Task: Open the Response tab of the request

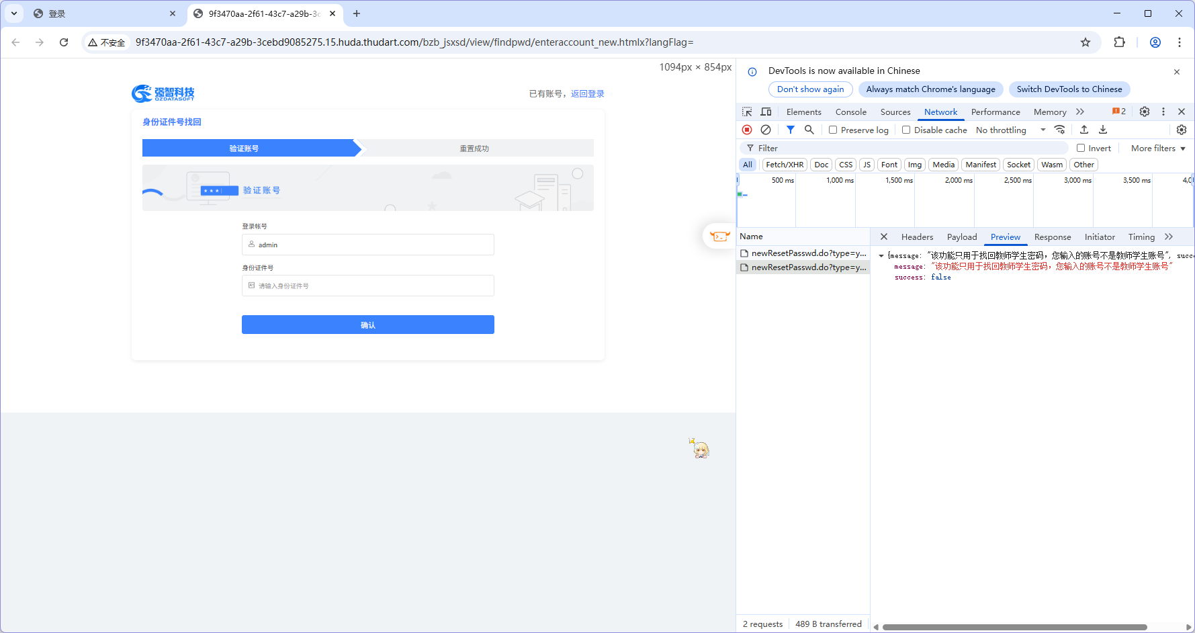Action: tap(1052, 237)
